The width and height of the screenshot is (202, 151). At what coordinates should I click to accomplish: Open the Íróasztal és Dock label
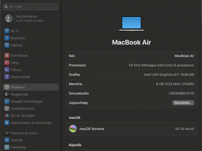coord(24,133)
